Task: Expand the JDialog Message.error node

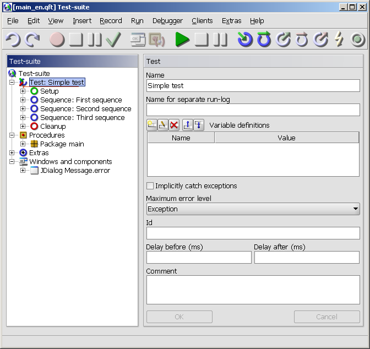Action: [x=23, y=170]
